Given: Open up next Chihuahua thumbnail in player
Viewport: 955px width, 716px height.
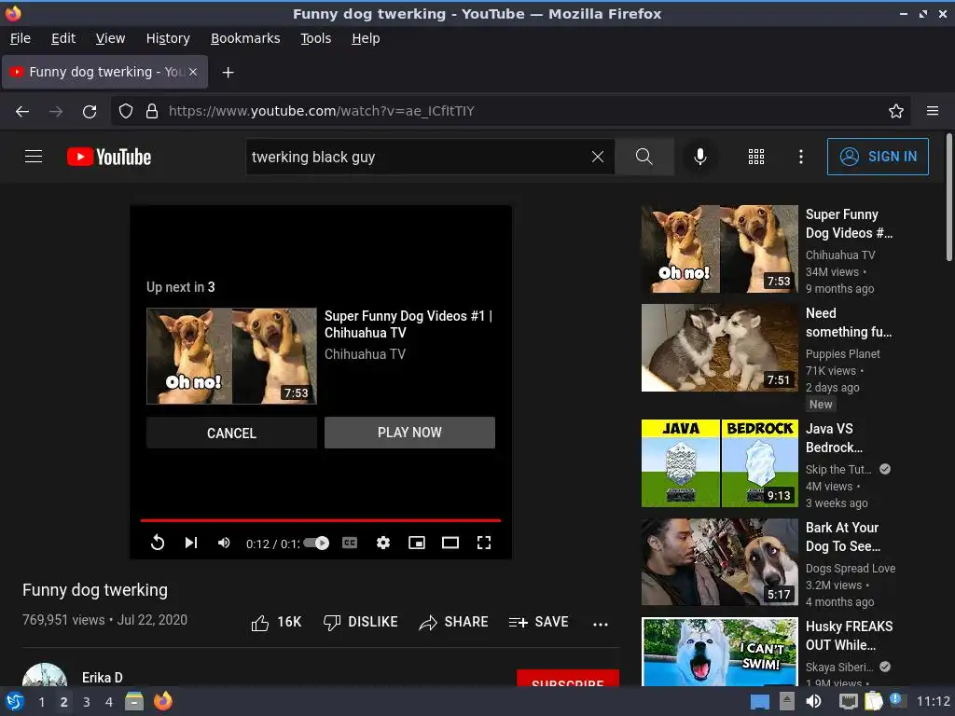Looking at the screenshot, I should point(231,356).
